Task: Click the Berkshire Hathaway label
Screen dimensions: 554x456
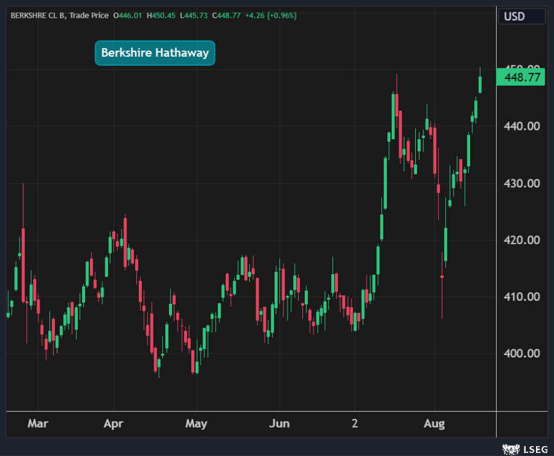Action: click(155, 53)
